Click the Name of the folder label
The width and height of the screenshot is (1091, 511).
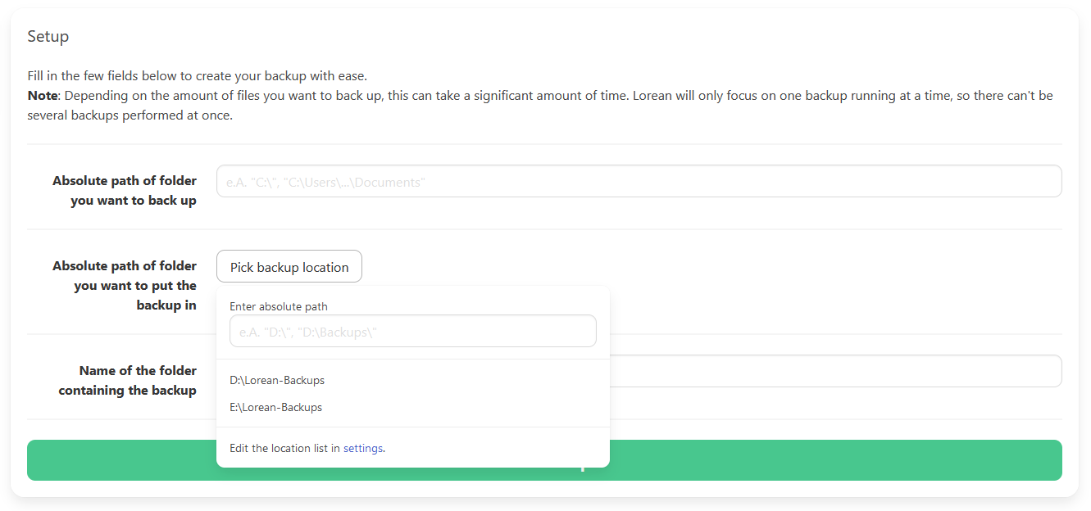click(127, 380)
